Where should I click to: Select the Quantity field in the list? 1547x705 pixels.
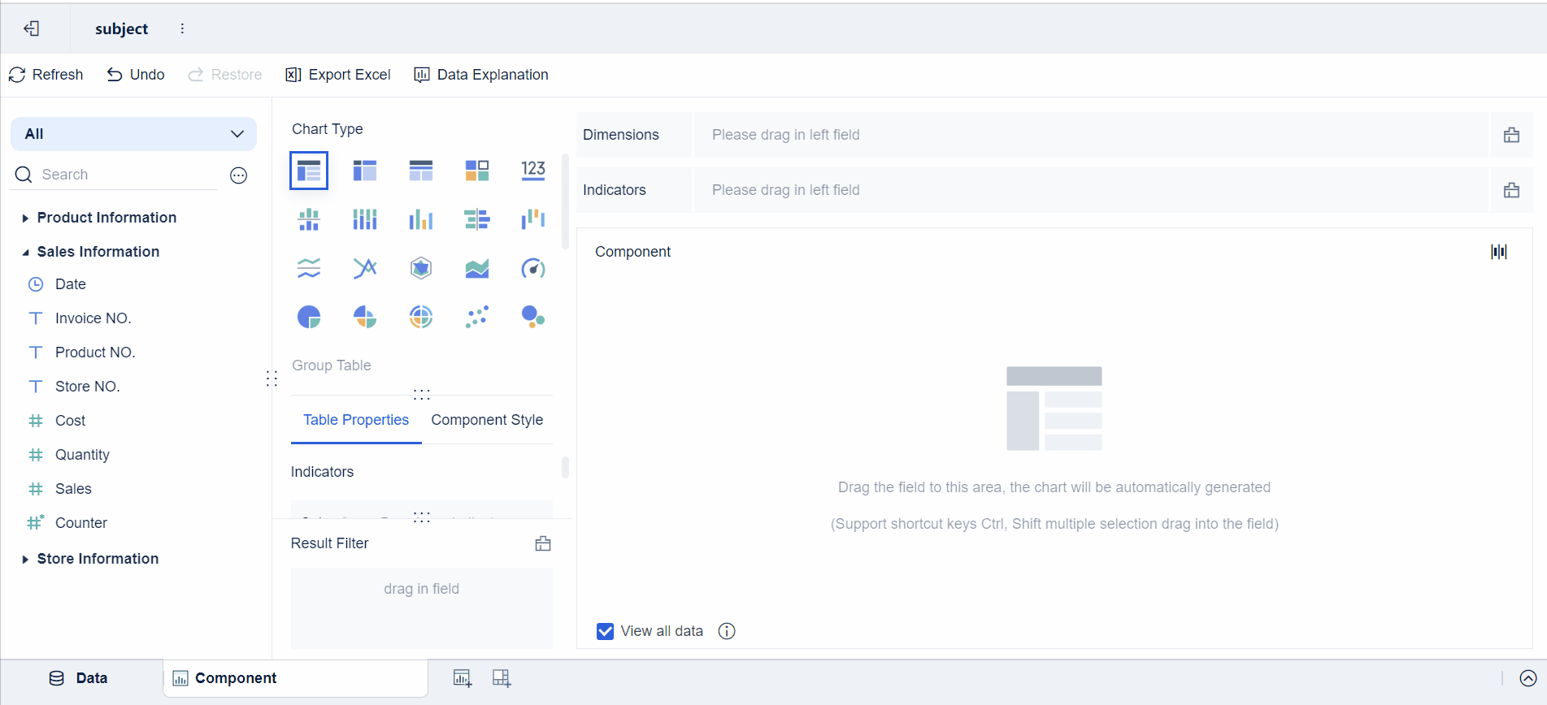pyautogui.click(x=82, y=455)
